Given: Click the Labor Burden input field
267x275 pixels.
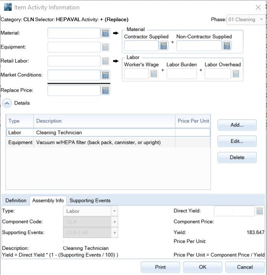Looking at the screenshot, I should 181,74.
